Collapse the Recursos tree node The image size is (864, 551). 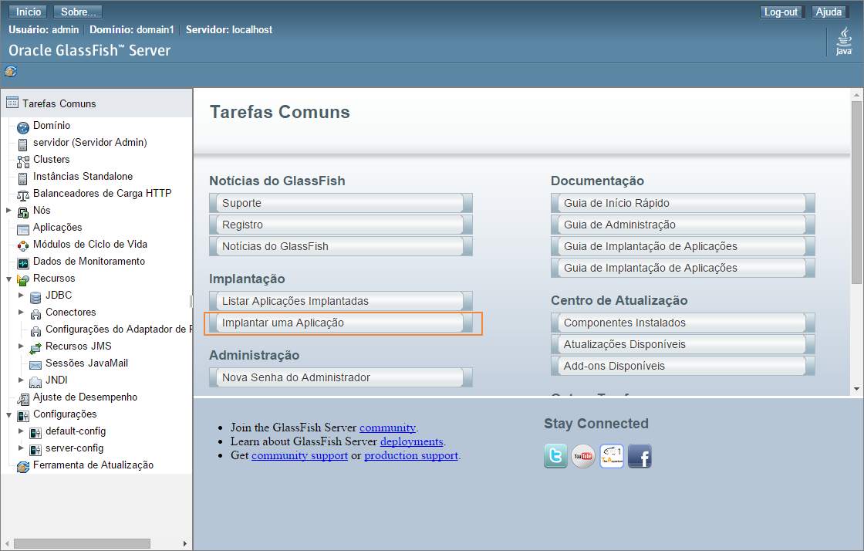point(8,279)
